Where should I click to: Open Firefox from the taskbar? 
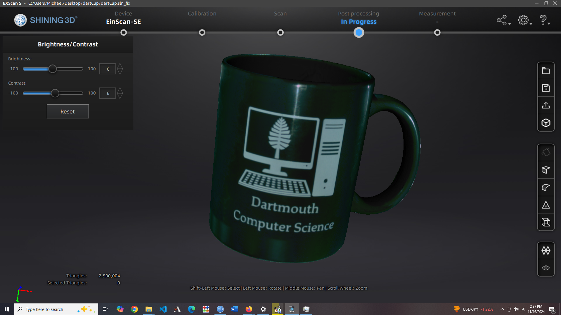(x=249, y=309)
